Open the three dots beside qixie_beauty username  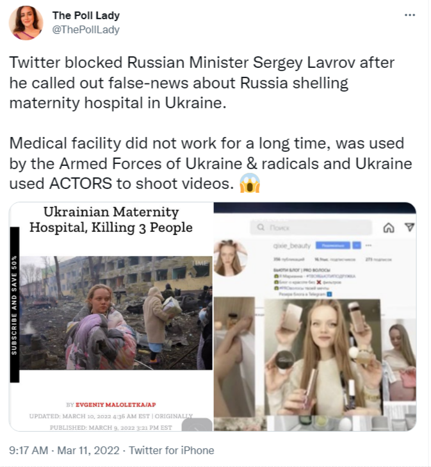(x=368, y=245)
